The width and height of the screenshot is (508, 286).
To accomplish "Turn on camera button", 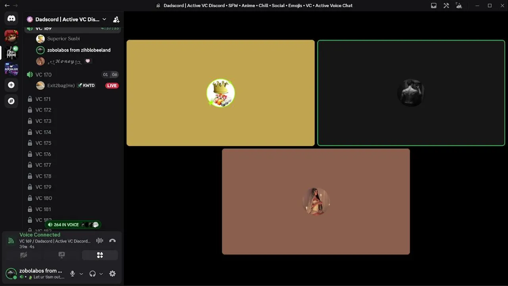I will pos(23,255).
